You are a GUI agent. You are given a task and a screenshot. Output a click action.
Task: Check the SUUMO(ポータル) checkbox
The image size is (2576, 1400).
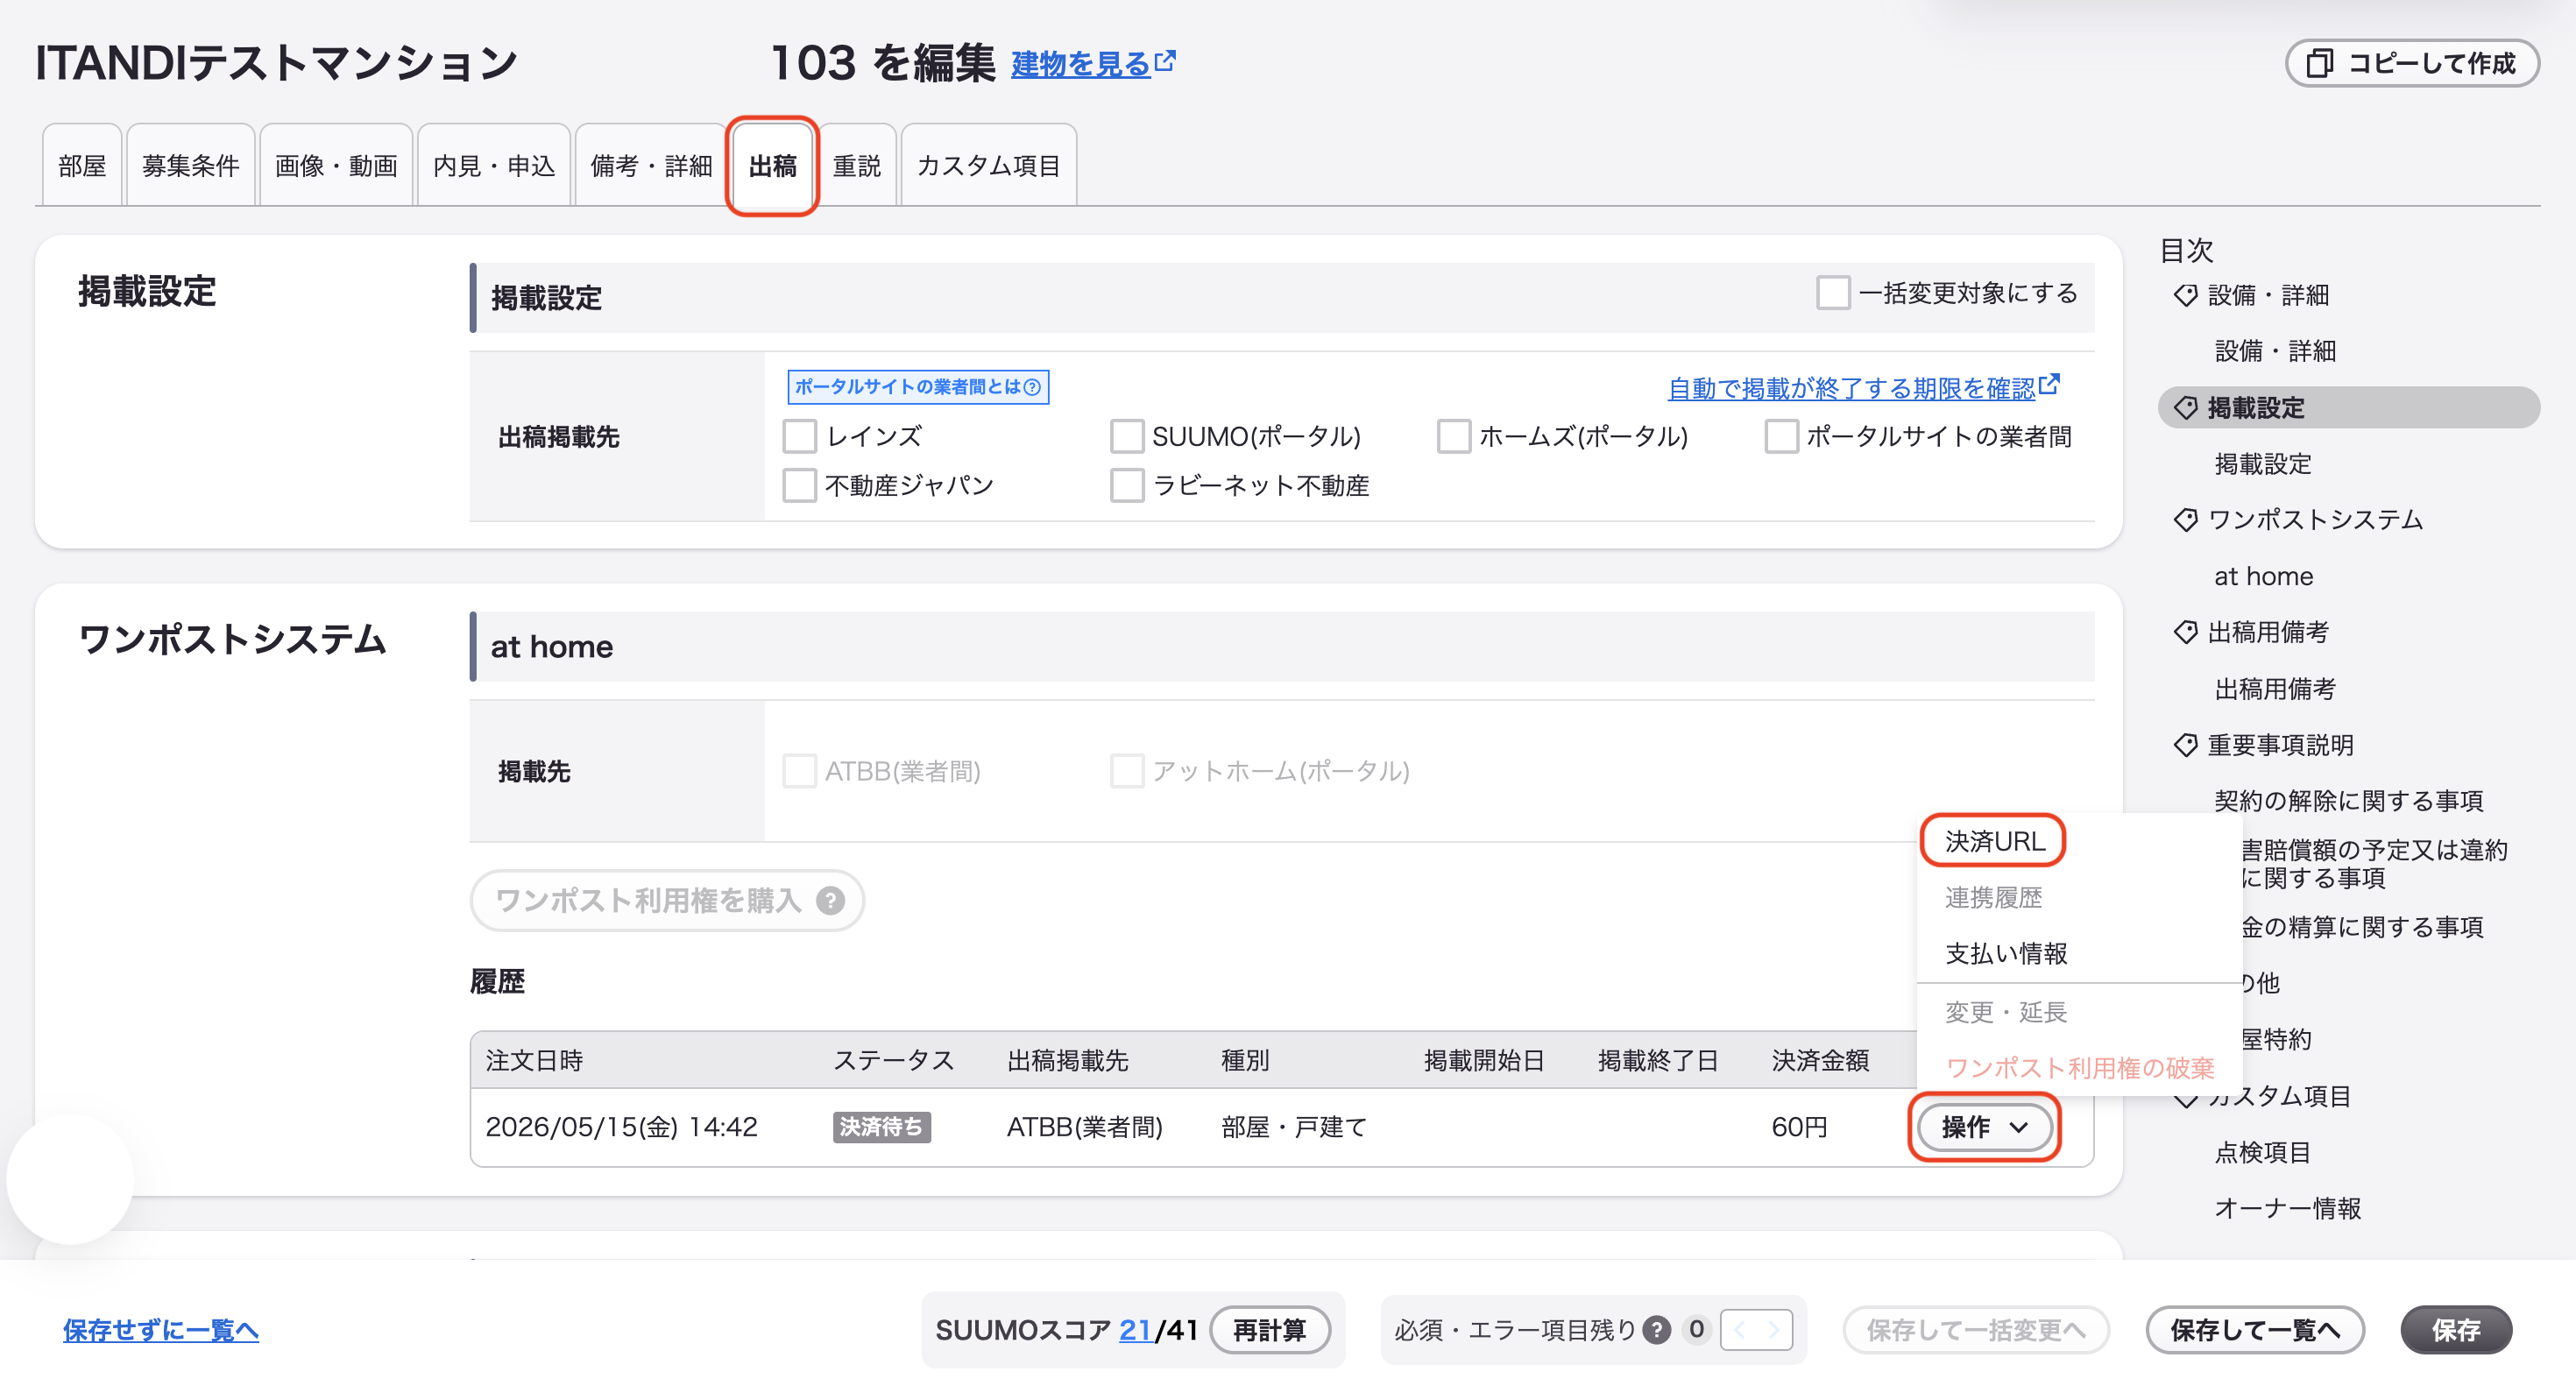[1126, 436]
